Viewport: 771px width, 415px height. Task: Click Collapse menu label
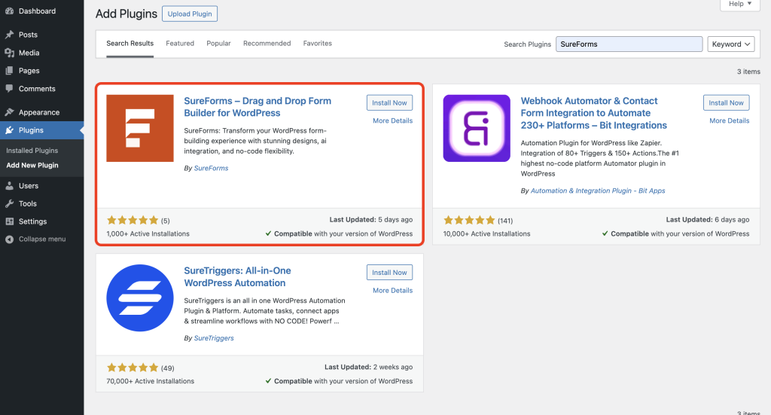point(42,239)
